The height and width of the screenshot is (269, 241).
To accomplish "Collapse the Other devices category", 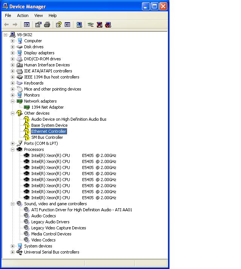I will tap(12, 113).
